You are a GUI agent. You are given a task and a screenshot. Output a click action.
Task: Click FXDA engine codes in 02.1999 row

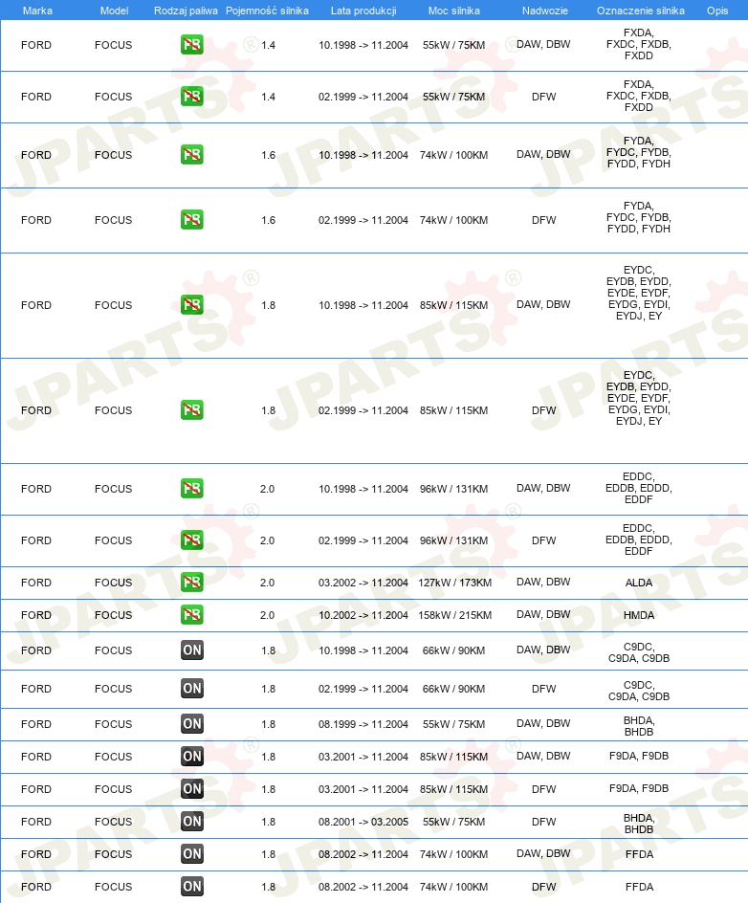639,96
